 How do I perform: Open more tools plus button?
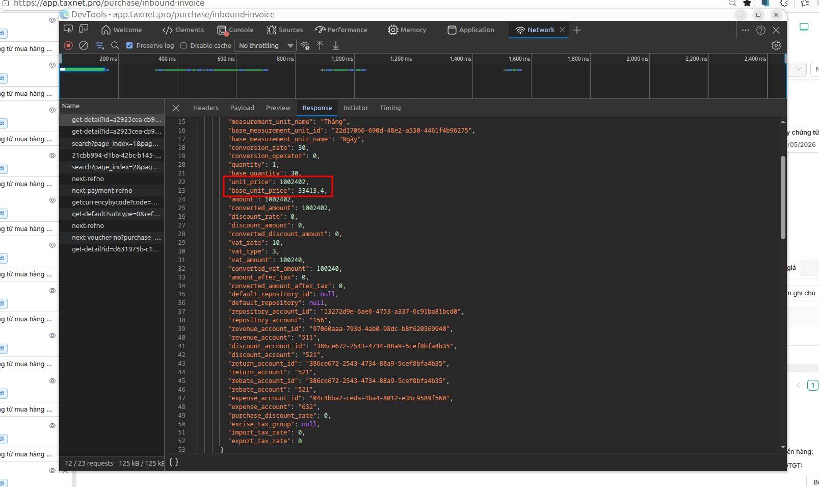coord(577,30)
